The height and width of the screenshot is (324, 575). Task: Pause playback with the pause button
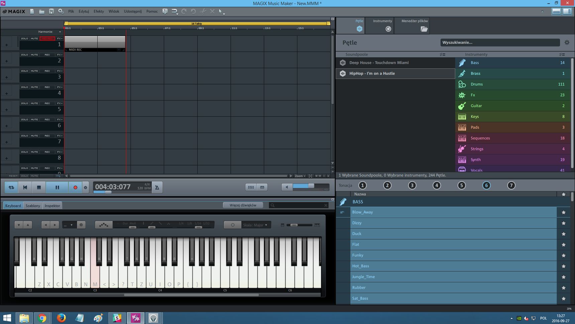pos(57,187)
